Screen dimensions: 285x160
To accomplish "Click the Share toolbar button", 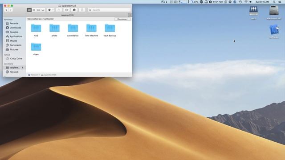I will (59, 10).
